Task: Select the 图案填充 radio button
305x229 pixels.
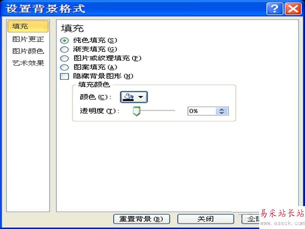Action: click(64, 68)
